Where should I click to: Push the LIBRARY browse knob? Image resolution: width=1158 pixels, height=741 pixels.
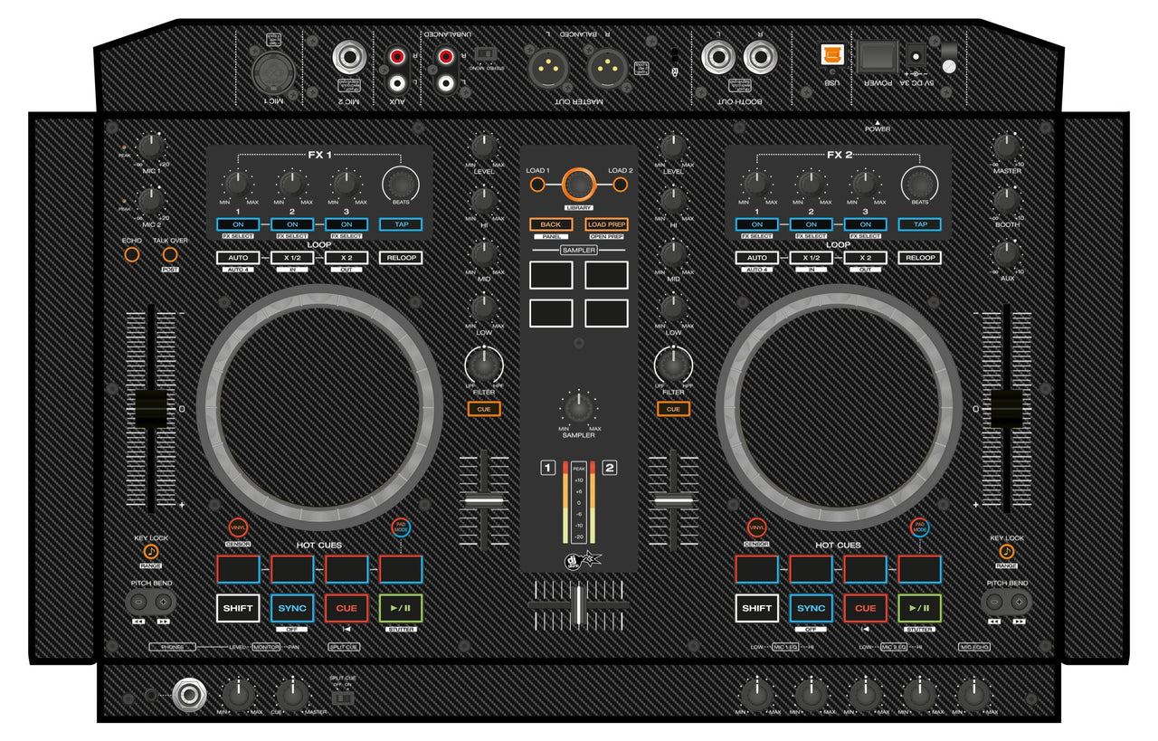(x=577, y=184)
